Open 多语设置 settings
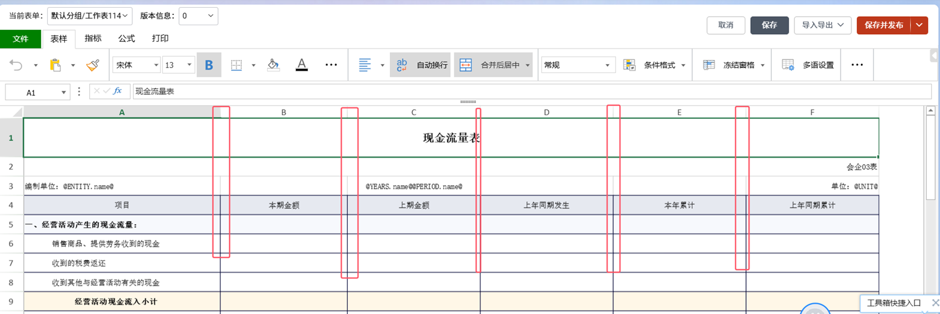 (808, 65)
